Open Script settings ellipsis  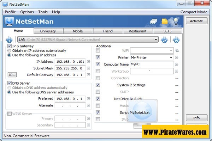tap(177, 113)
